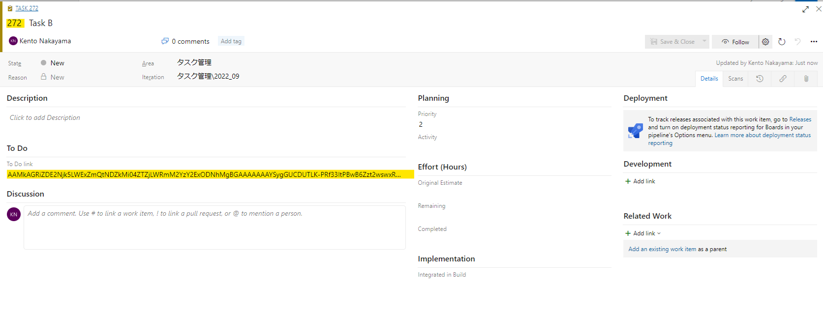This screenshot has width=823, height=314.
Task: Click the revert changes undo icon
Action: 797,42
